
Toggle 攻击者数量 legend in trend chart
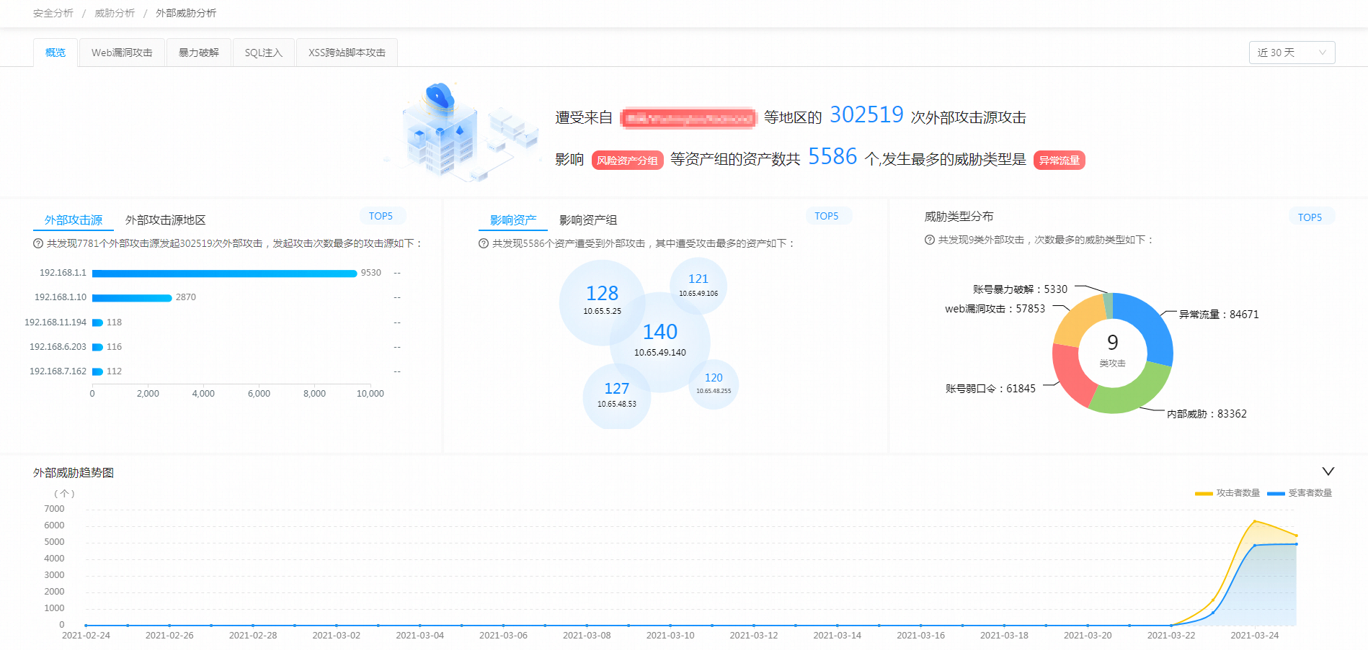point(1227,493)
